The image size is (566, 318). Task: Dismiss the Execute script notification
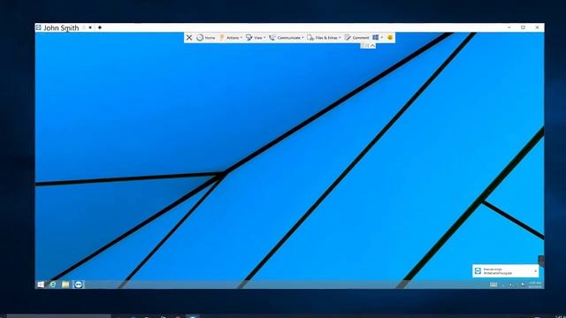pos(535,271)
